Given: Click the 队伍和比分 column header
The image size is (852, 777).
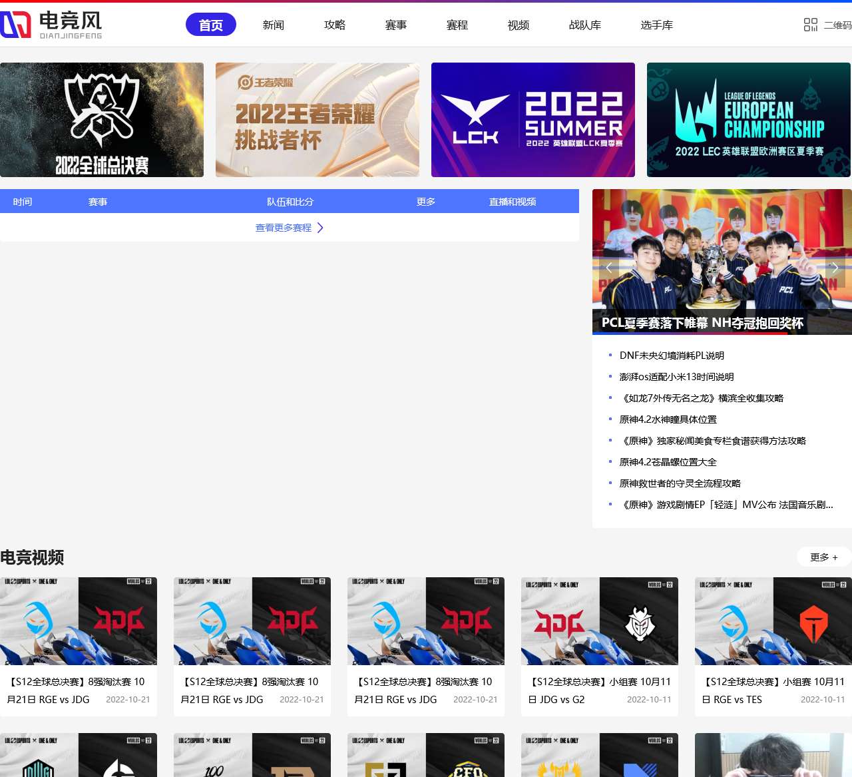Looking at the screenshot, I should (290, 202).
